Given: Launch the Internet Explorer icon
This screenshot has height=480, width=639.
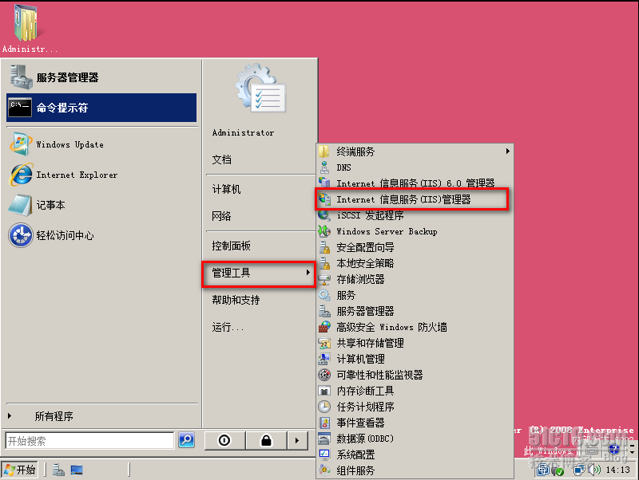Looking at the screenshot, I should [21, 175].
